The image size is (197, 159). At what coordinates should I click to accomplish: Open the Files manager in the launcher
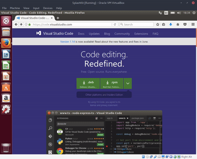pos(6,32)
